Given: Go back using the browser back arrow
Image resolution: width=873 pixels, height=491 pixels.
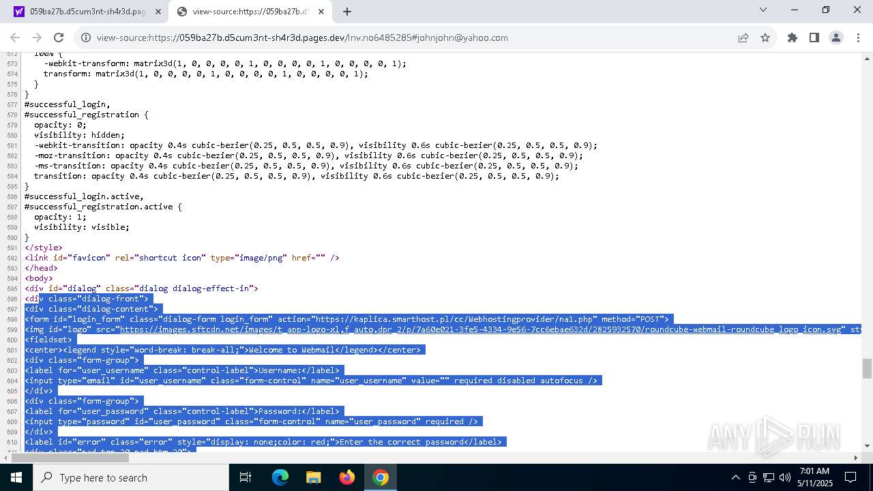Looking at the screenshot, I should (x=15, y=38).
